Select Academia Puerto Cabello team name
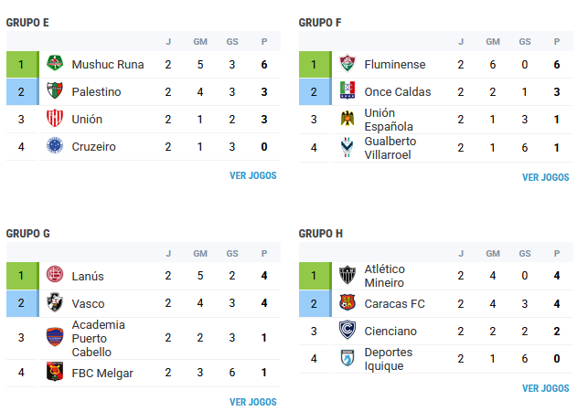 [98, 338]
